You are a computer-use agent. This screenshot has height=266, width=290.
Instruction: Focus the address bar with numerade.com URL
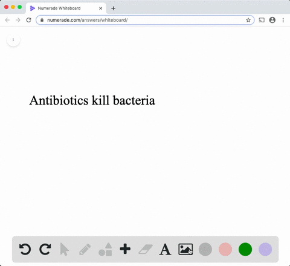pyautogui.click(x=145, y=20)
